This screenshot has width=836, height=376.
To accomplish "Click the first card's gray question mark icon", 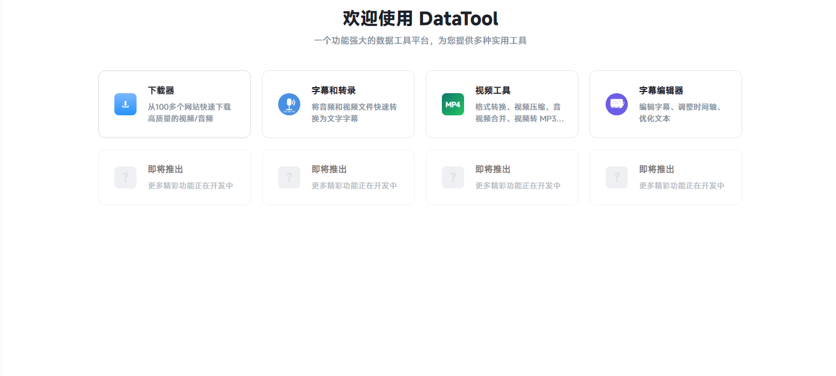I will [x=125, y=177].
